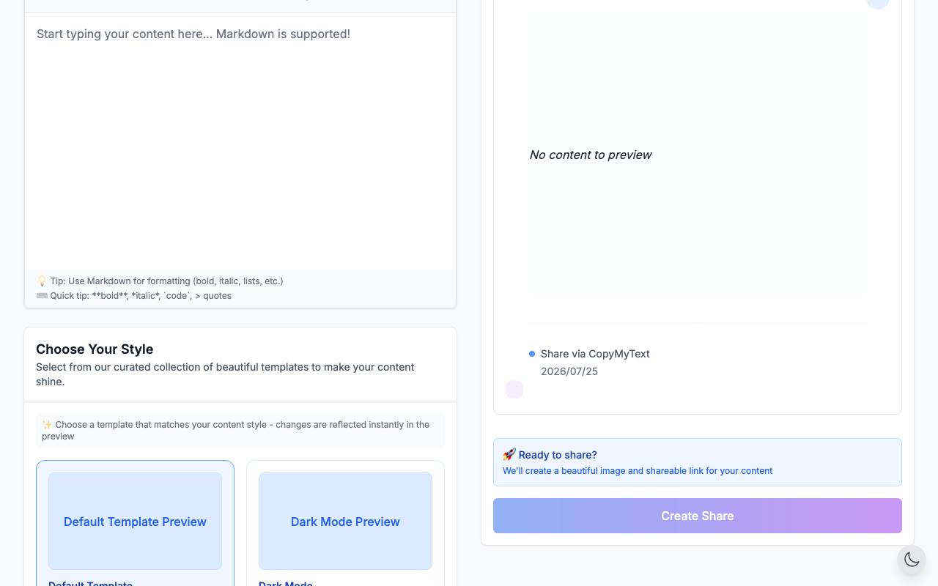Click the 2026/07/25 date in the preview
The width and height of the screenshot is (938, 586).
pyautogui.click(x=569, y=371)
